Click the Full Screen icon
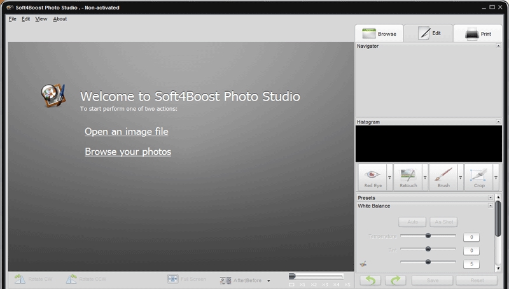The width and height of the screenshot is (509, 289). point(173,279)
